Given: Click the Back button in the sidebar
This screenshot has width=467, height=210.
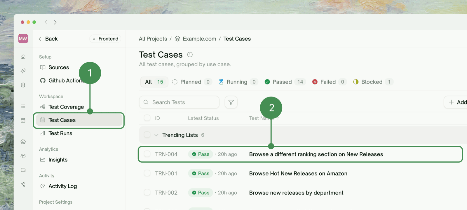Looking at the screenshot, I should pyautogui.click(x=48, y=39).
